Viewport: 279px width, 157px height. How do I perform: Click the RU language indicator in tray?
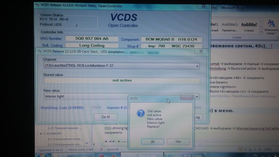255,155
